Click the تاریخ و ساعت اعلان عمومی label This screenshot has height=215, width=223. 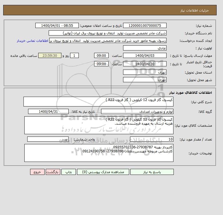click(x=101, y=26)
